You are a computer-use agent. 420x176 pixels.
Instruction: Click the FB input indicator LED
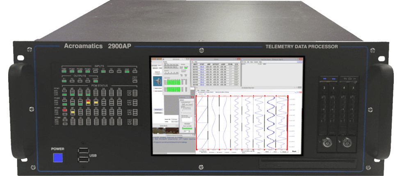pyautogui.click(x=135, y=71)
